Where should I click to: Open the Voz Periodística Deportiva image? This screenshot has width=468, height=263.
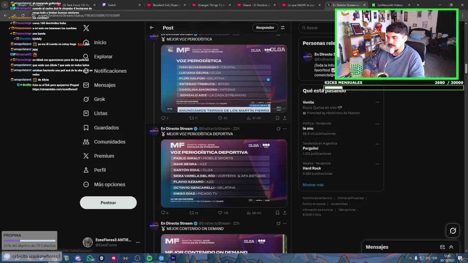224,173
